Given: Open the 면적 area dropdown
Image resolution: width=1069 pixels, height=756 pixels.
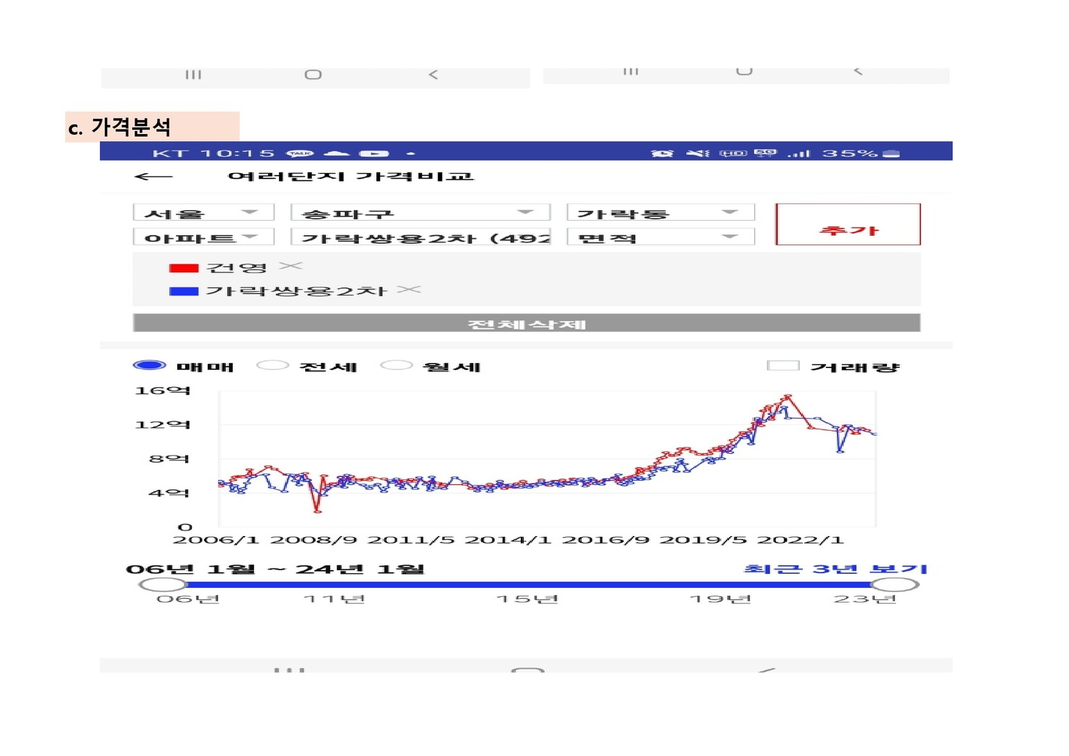Looking at the screenshot, I should click(661, 237).
